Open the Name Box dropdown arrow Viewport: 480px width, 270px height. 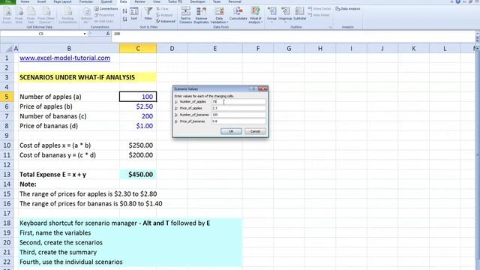pos(85,34)
